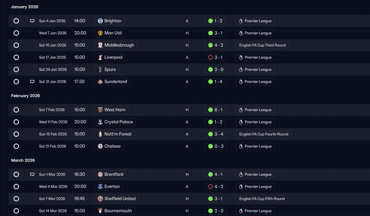The width and height of the screenshot is (370, 216).
Task: Click the February 2026 month heading
Action: 25,95
